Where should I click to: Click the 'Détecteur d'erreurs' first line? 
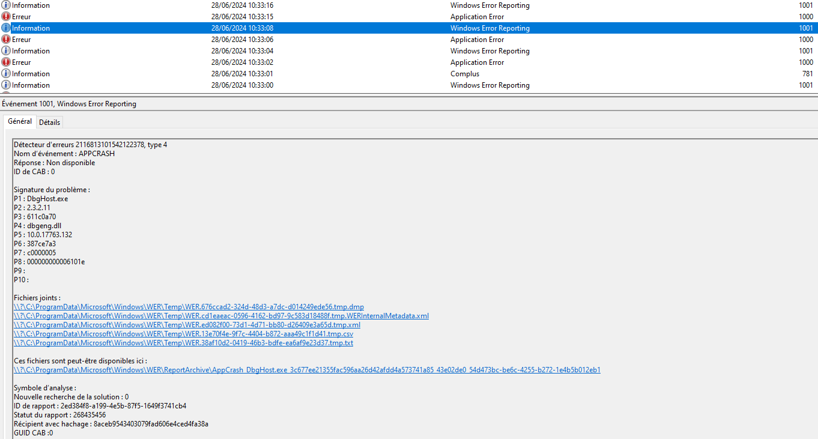91,145
